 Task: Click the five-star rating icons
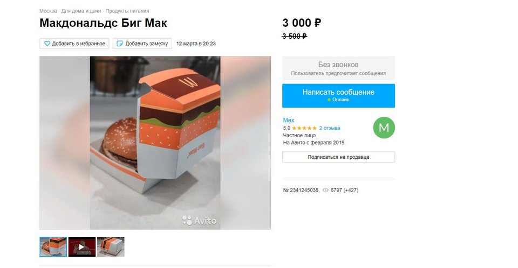coord(304,128)
